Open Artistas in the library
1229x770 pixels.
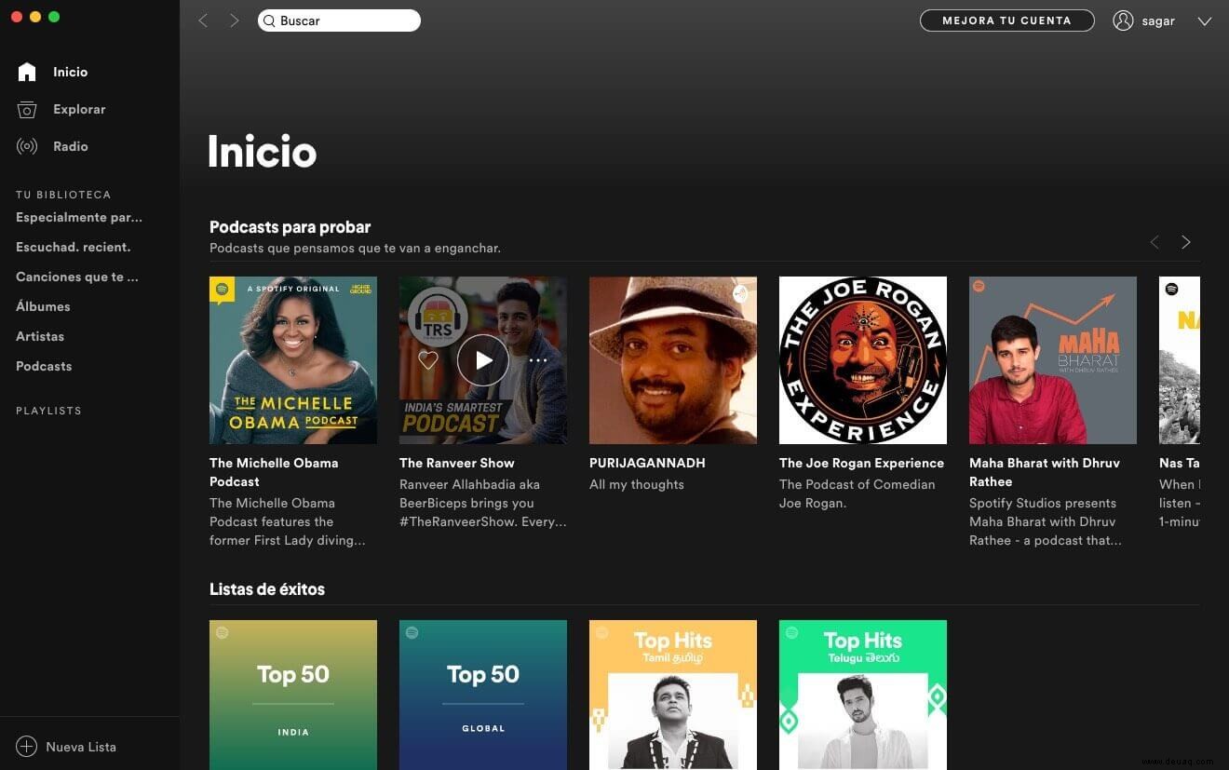[x=40, y=336]
